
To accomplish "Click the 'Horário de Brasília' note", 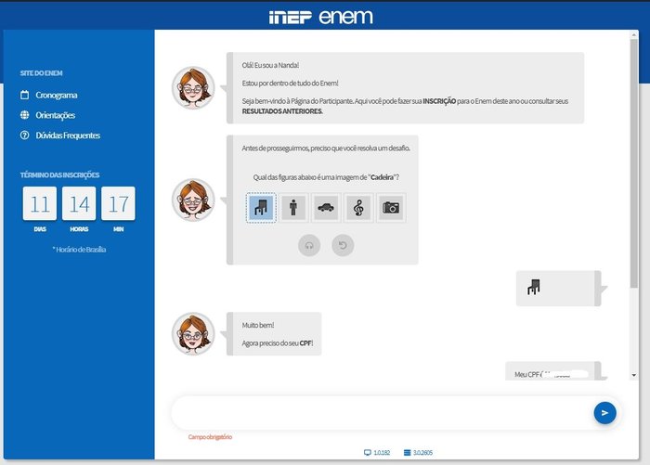I will (x=79, y=250).
